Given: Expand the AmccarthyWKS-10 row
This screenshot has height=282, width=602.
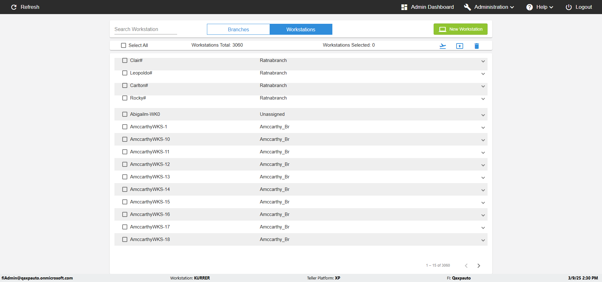Looking at the screenshot, I should click(483, 140).
